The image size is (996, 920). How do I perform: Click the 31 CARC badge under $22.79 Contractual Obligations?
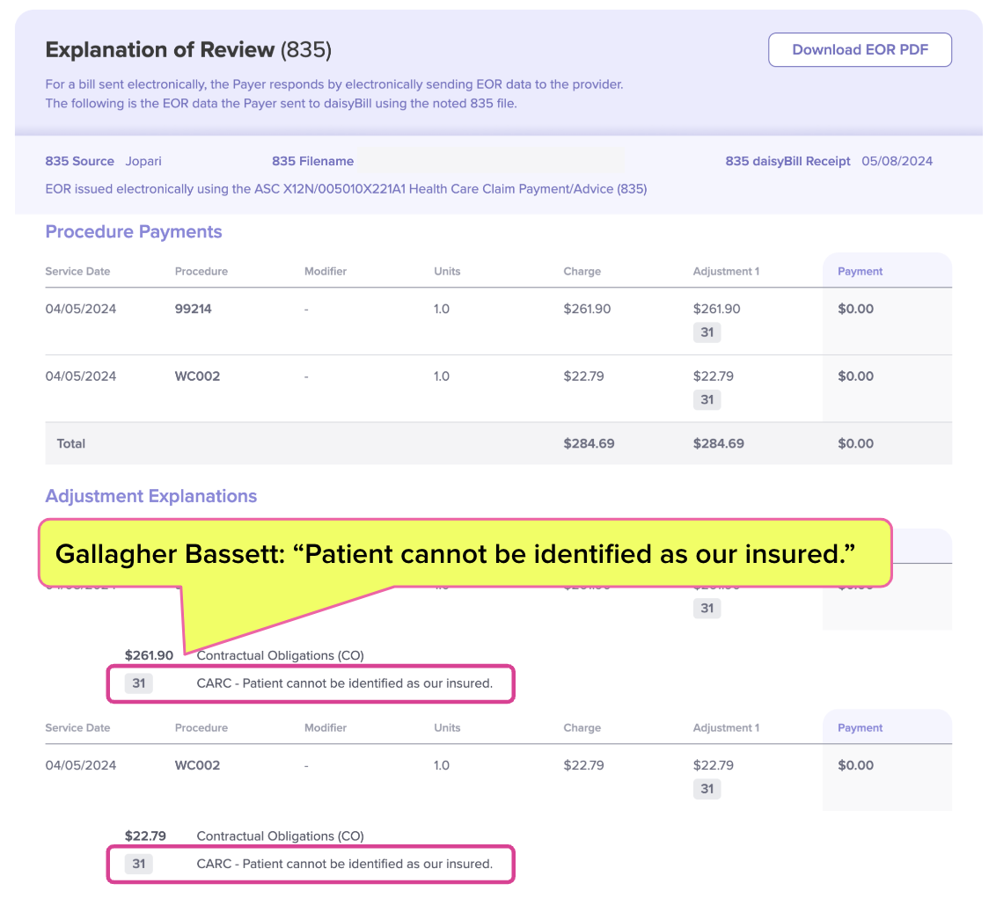coord(138,864)
